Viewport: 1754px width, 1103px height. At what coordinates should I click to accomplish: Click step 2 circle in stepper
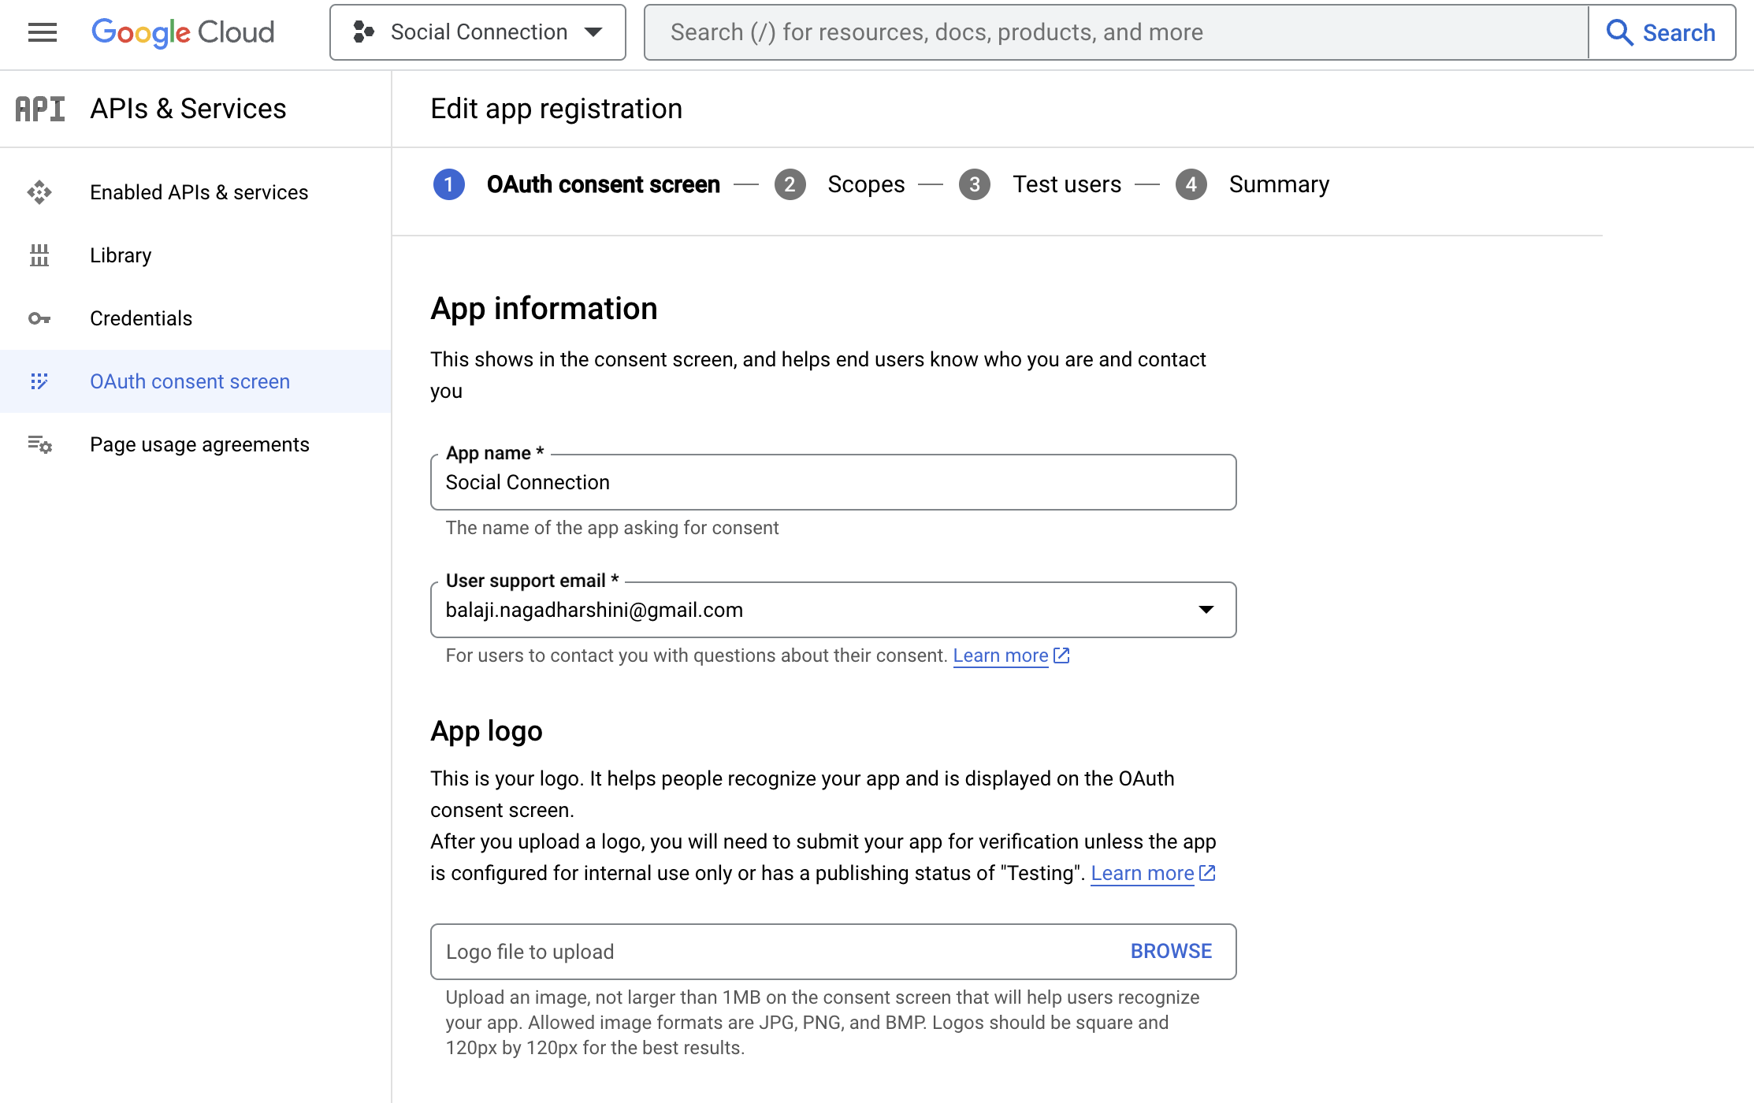[x=790, y=184]
